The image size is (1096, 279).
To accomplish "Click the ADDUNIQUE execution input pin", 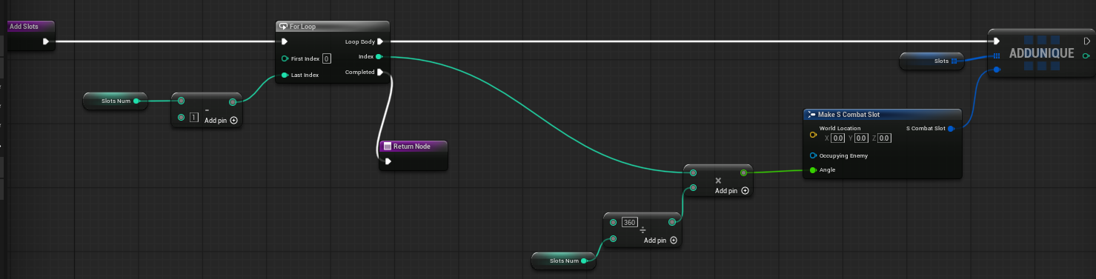I will (x=997, y=41).
